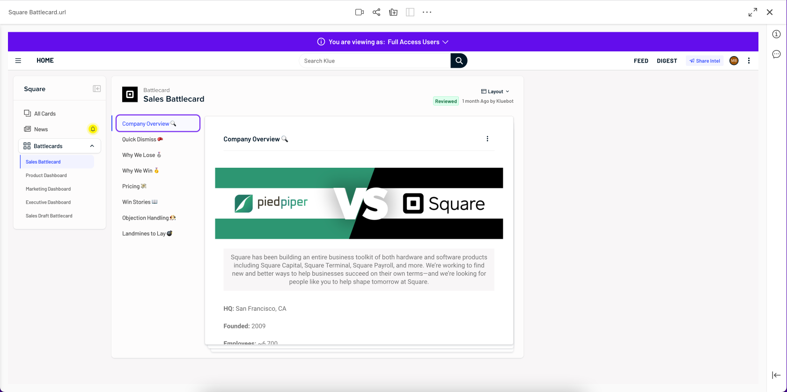Expand the viewer to full screen
The image size is (787, 392).
(x=752, y=12)
